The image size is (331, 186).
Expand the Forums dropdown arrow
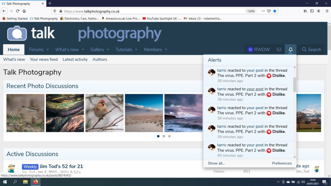click(x=48, y=50)
